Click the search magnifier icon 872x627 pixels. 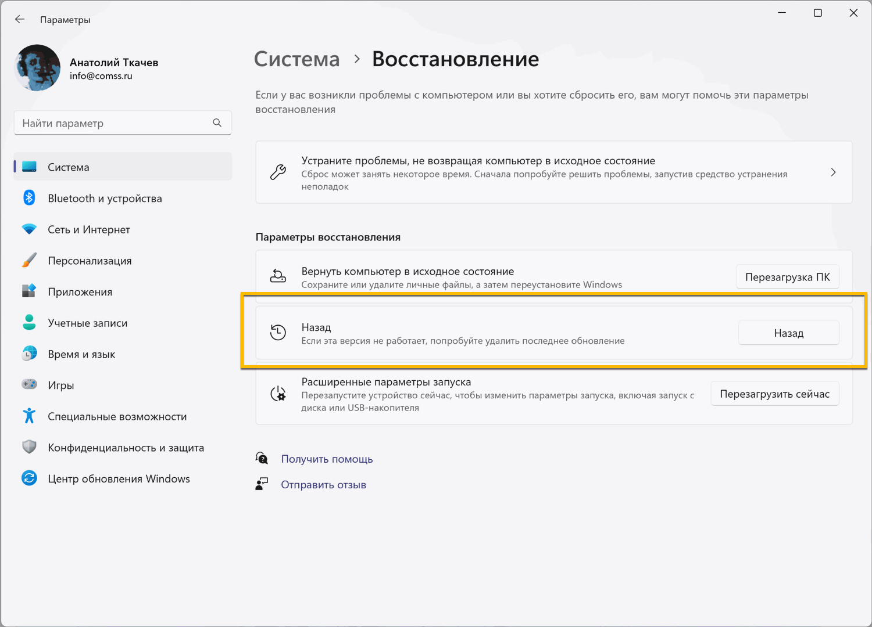click(x=217, y=122)
